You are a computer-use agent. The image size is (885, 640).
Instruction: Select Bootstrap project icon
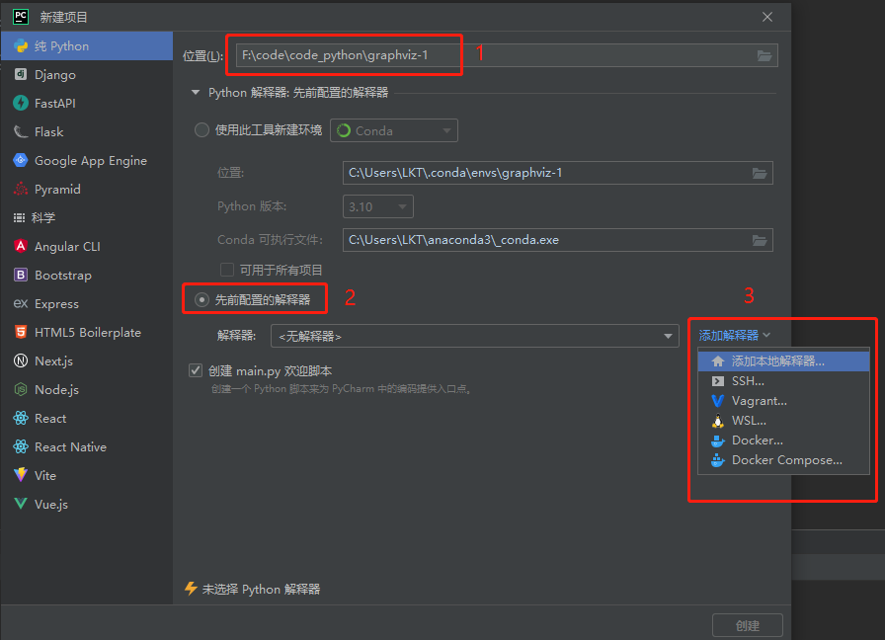pos(21,275)
